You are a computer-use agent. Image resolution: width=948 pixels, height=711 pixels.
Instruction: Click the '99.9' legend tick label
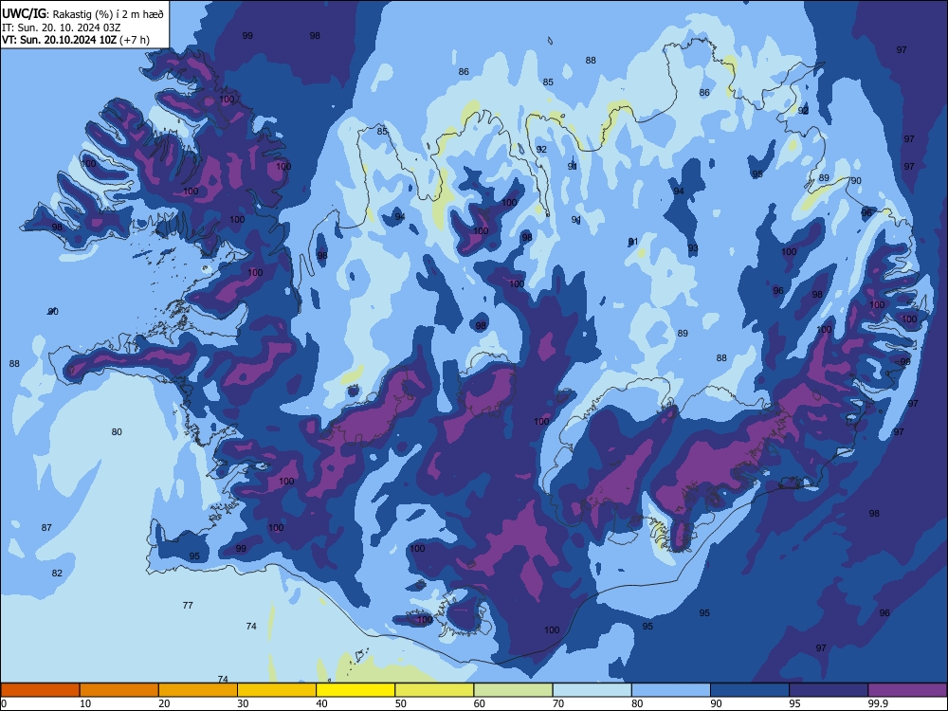[878, 703]
